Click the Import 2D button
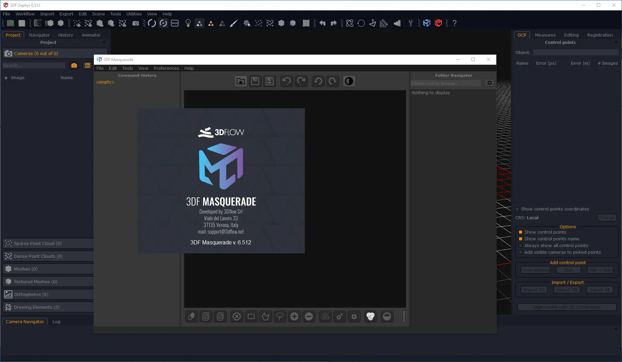This screenshot has width=622, height=362. pyautogui.click(x=534, y=290)
